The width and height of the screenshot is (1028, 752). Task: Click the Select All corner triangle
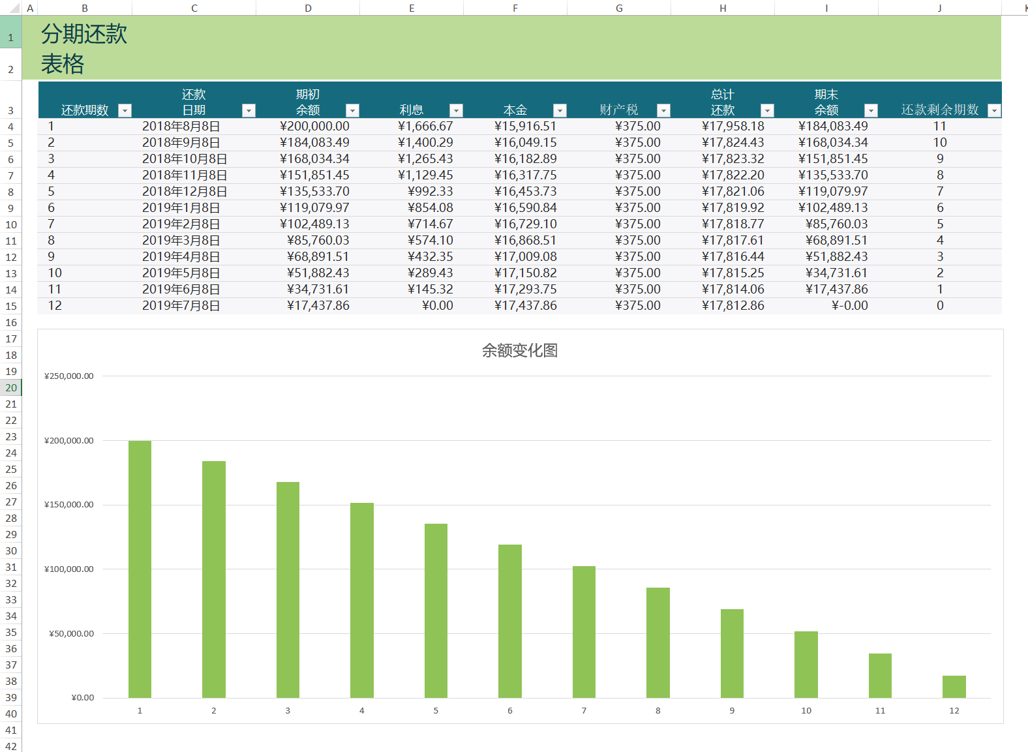click(x=13, y=8)
